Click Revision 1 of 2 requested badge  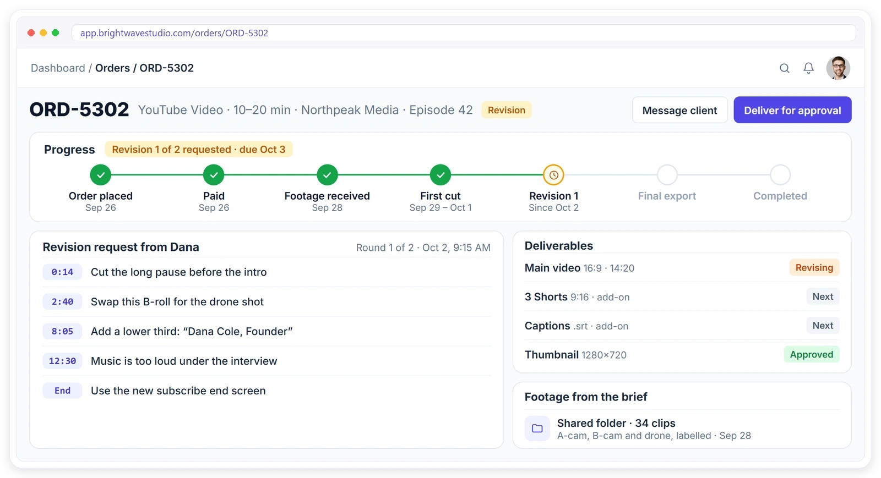(x=199, y=150)
